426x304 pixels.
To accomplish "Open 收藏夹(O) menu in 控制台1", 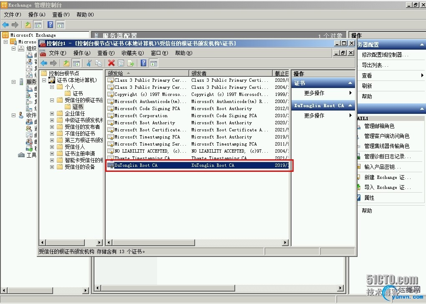I will click(132, 53).
